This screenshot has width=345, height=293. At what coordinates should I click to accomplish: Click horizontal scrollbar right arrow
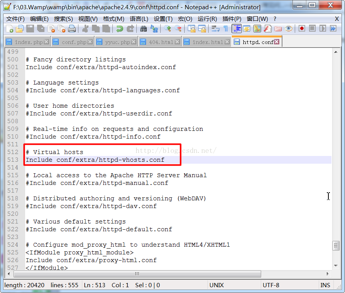click(x=327, y=274)
